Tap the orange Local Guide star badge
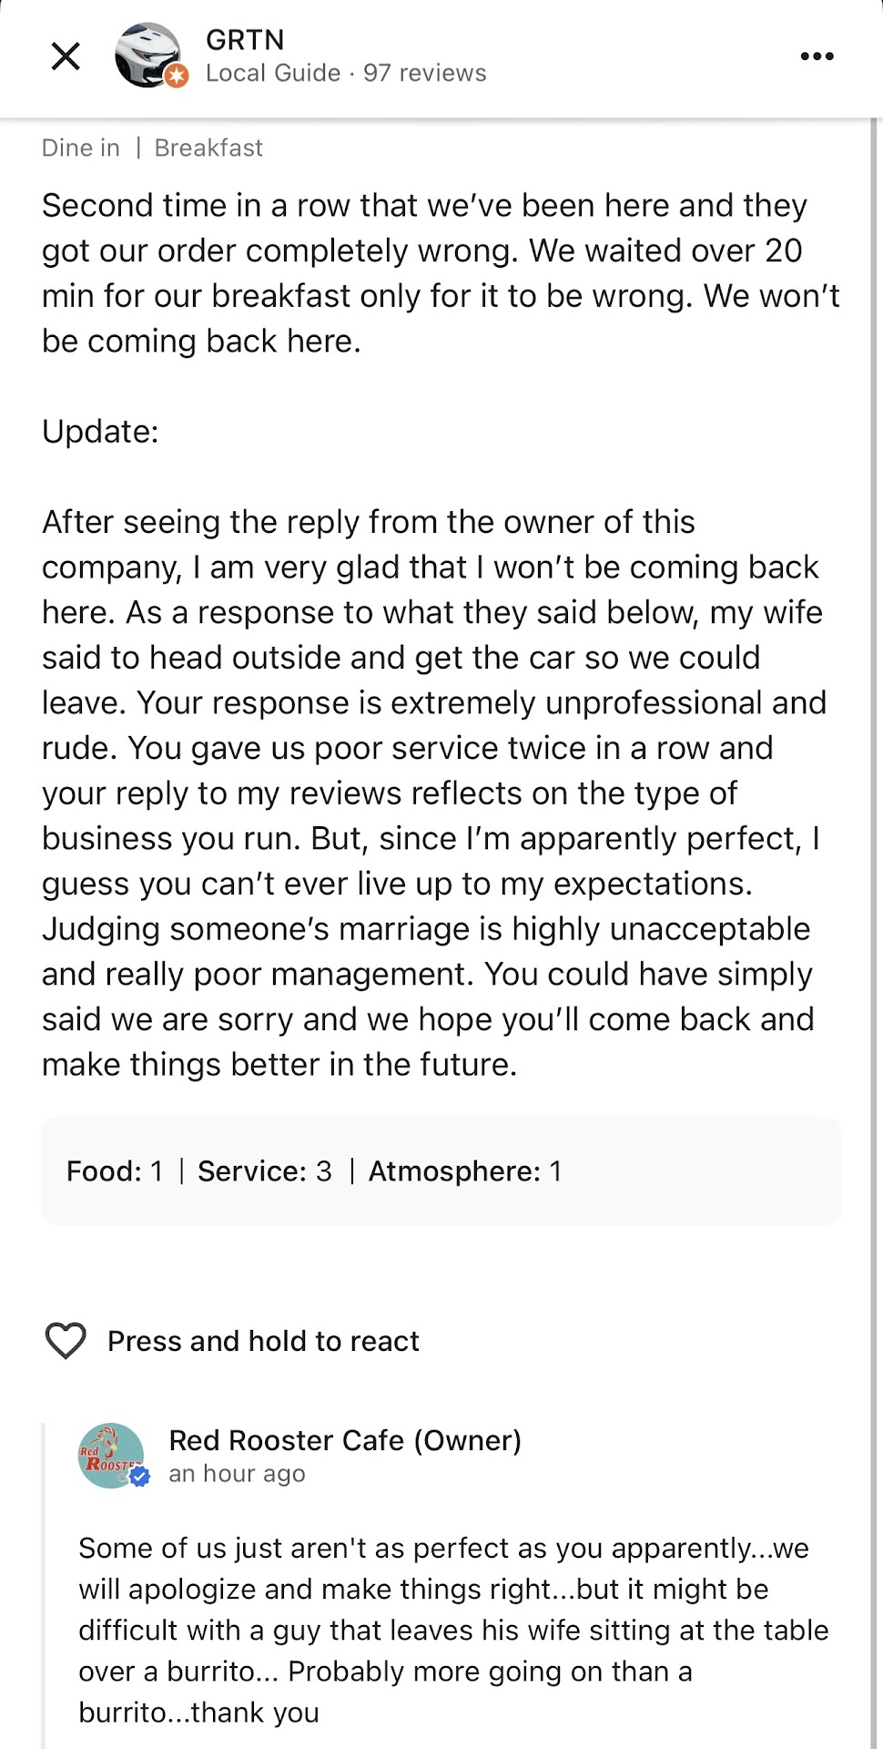 (x=178, y=77)
